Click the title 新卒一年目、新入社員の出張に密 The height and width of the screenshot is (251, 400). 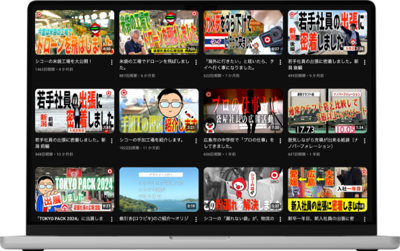321,219
